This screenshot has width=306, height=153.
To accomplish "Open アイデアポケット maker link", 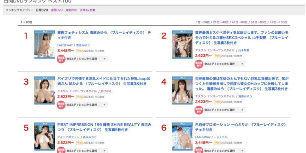I will (x=69, y=137).
